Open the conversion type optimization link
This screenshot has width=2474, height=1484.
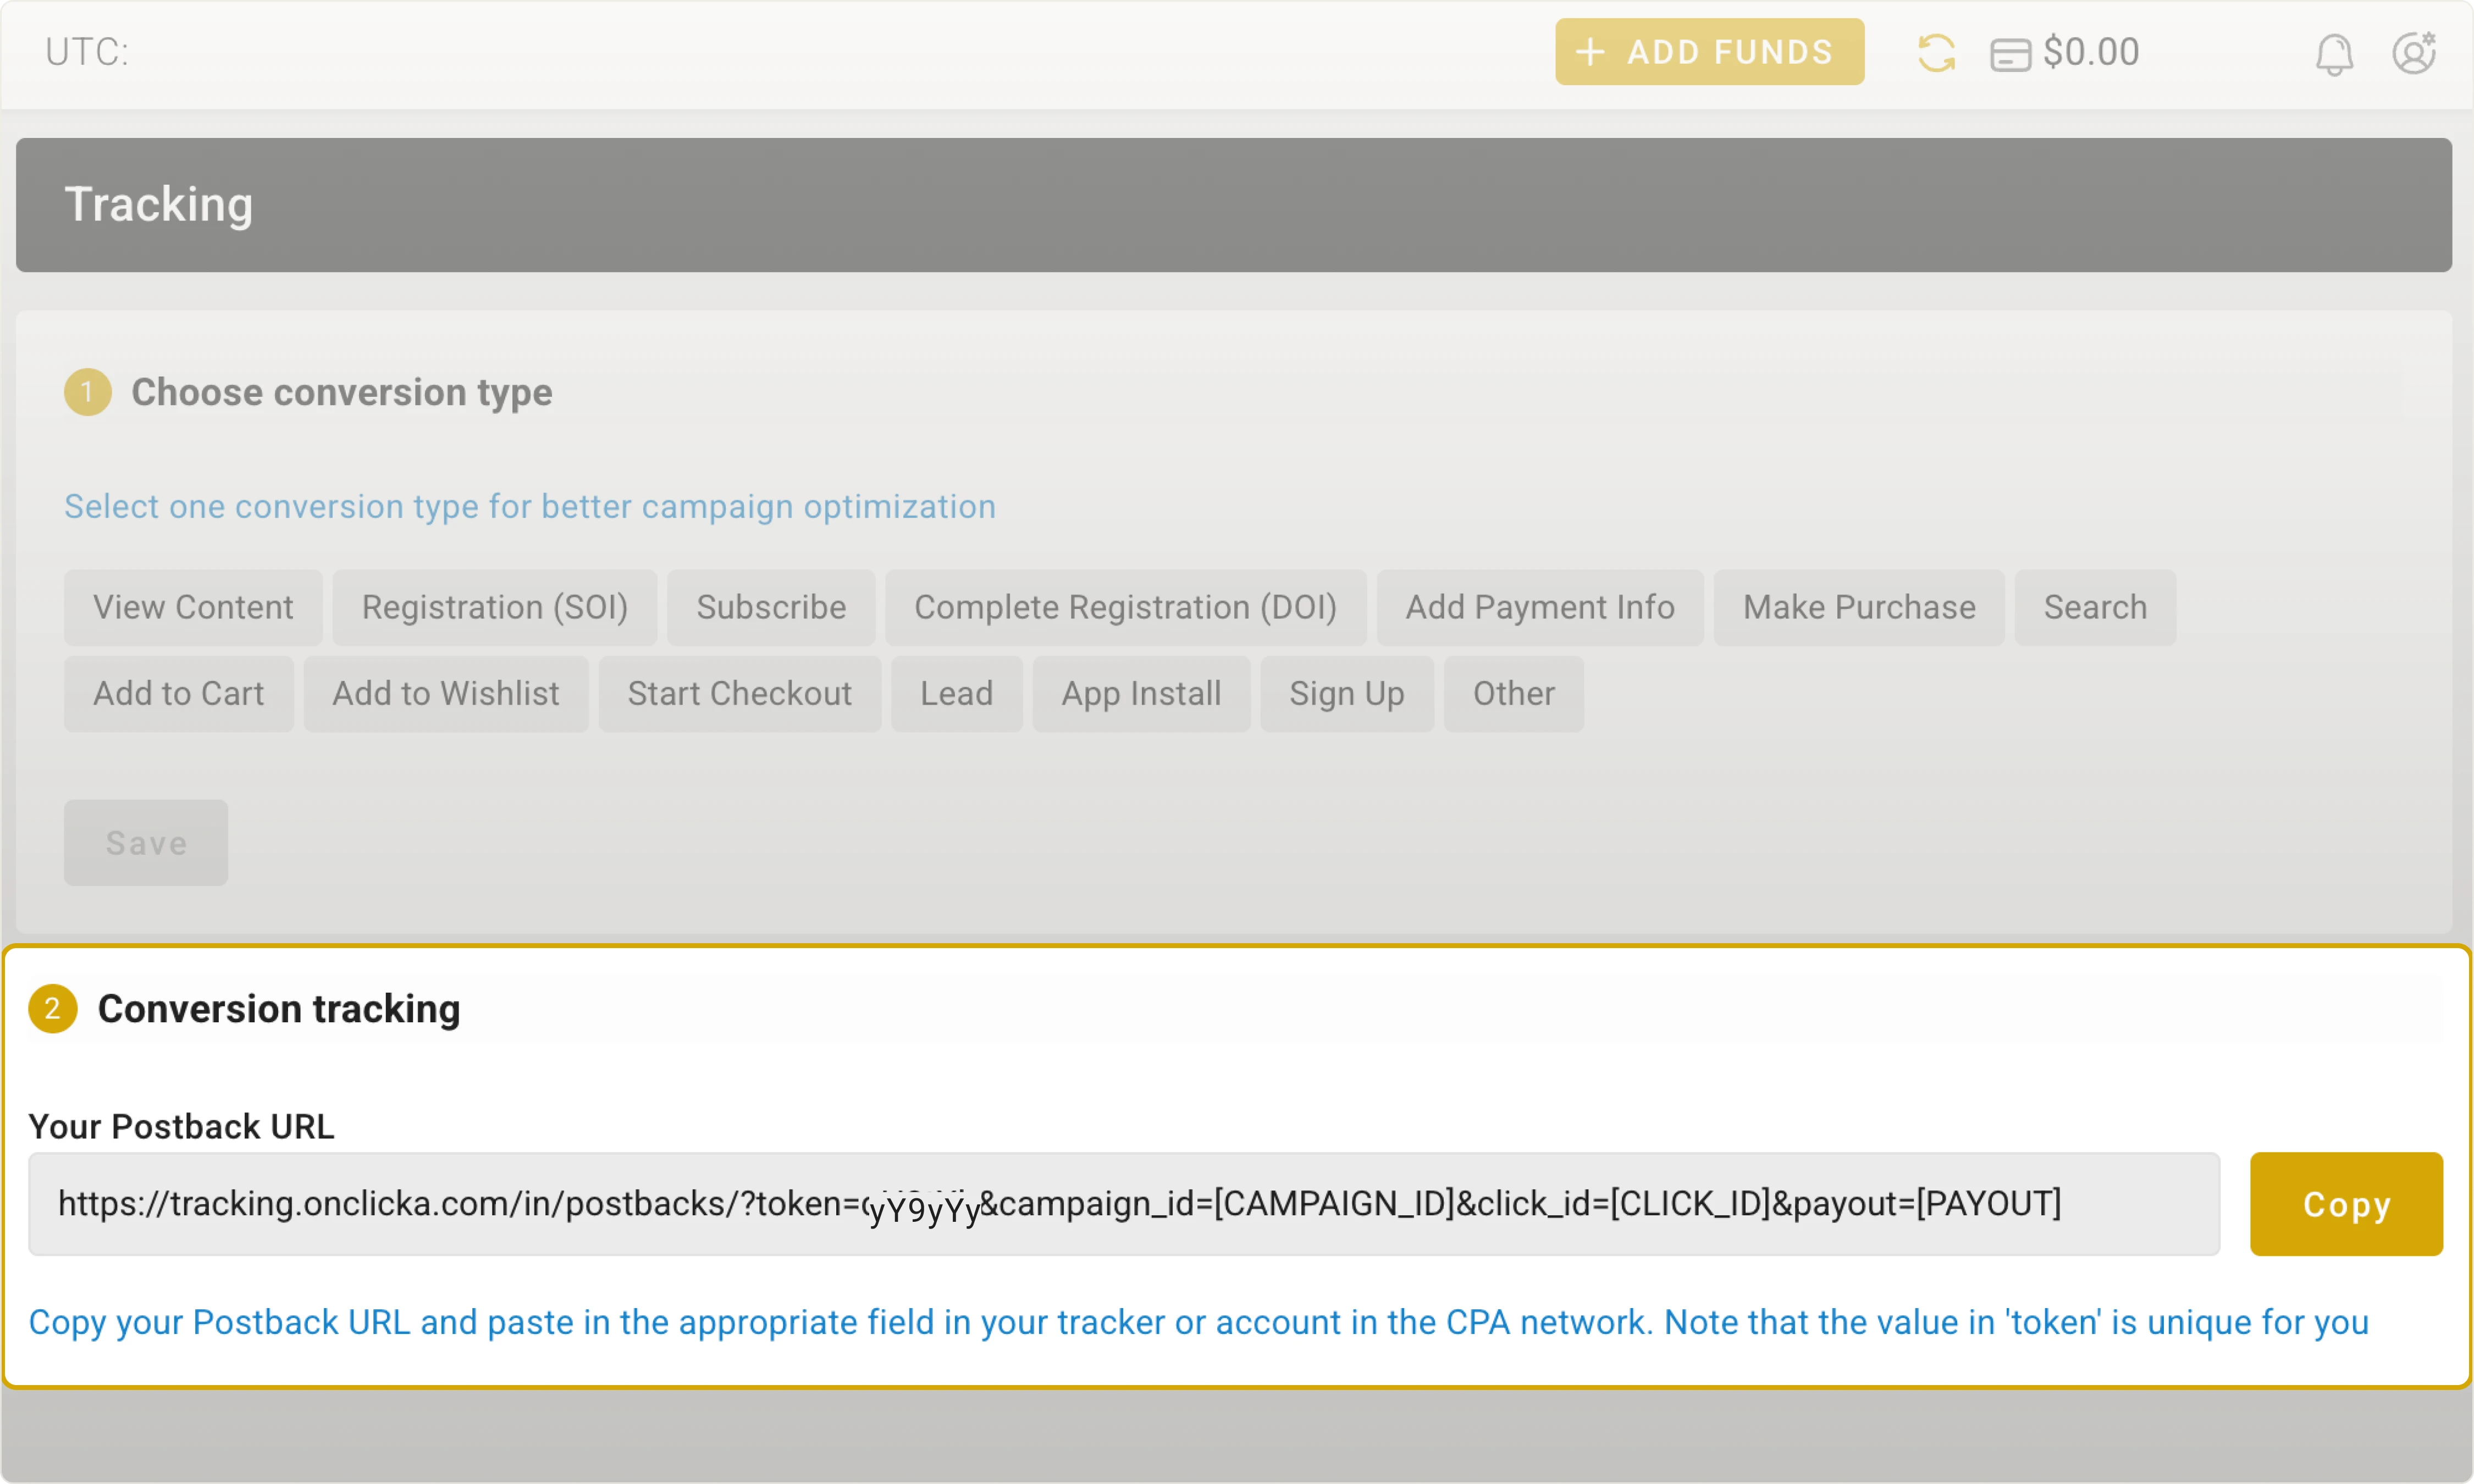(529, 506)
